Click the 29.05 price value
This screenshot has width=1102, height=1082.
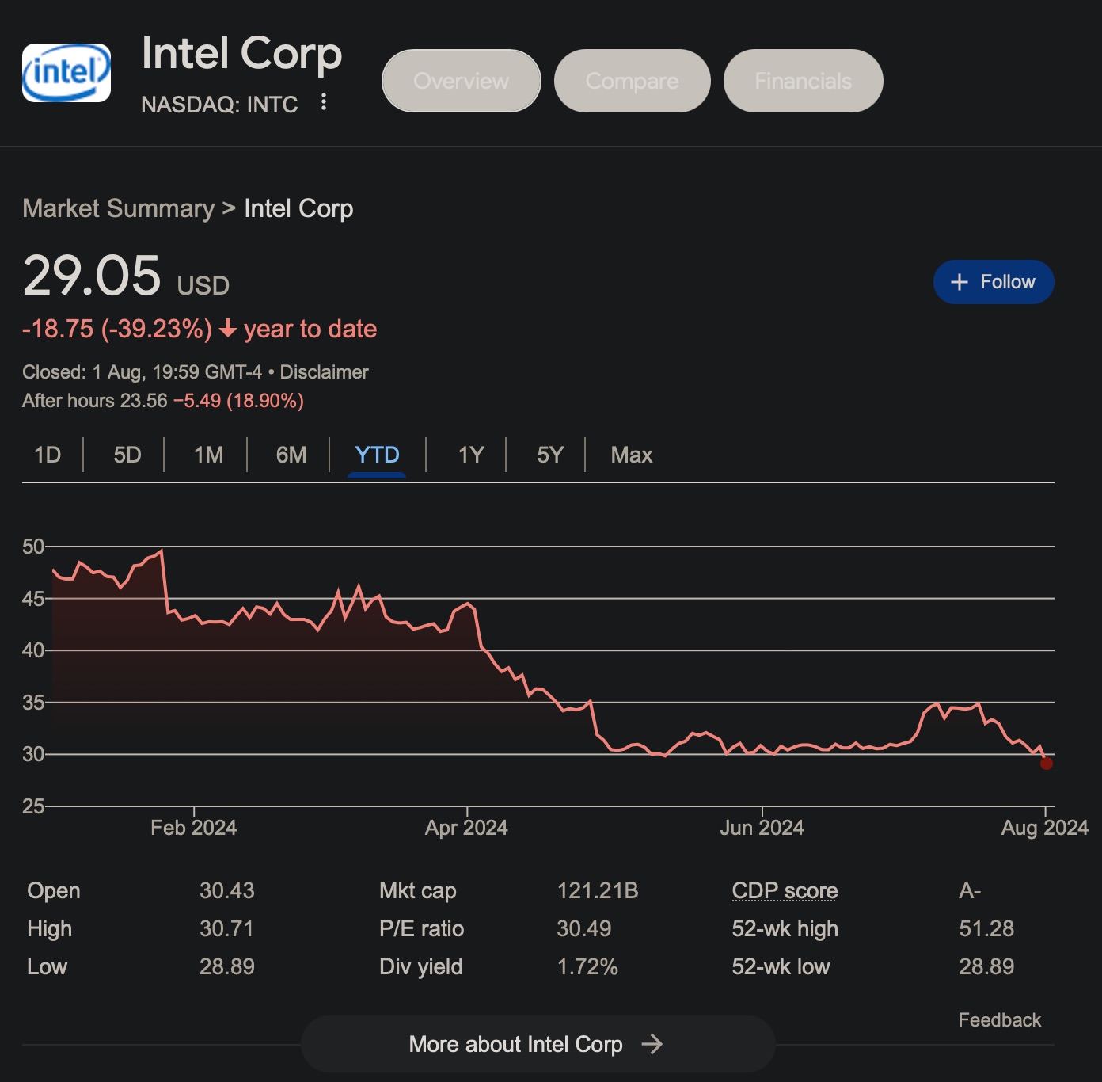pyautogui.click(x=92, y=276)
